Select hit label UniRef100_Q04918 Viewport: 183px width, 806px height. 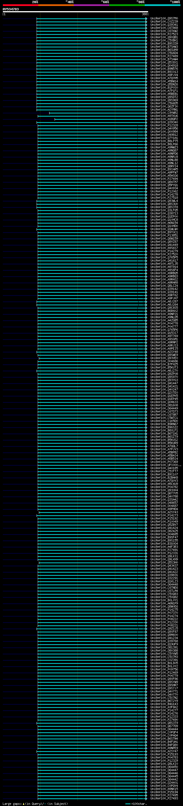(x=164, y=66)
